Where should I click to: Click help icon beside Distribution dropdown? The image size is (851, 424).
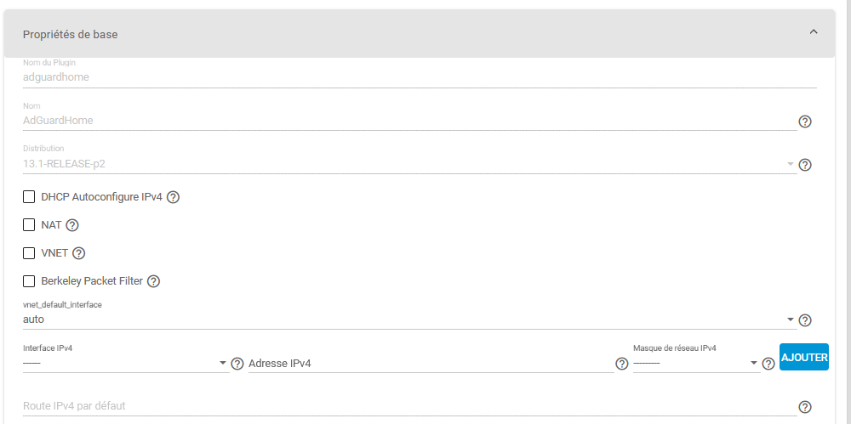tap(804, 165)
